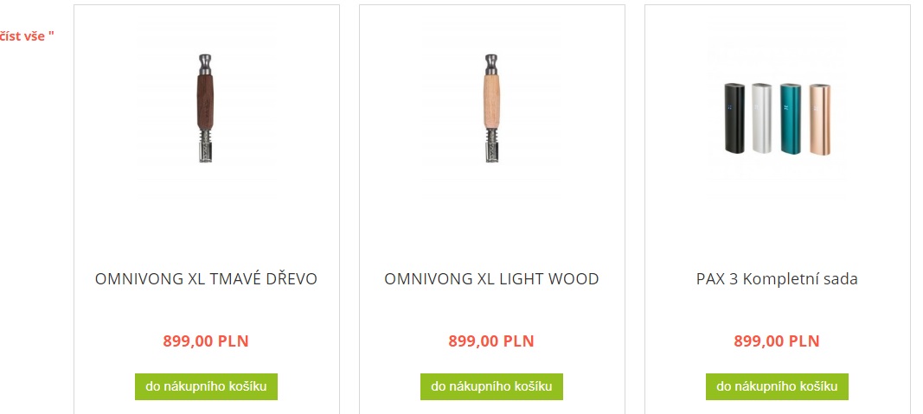
Task: Select the silver PAX 3 device
Action: [762, 118]
